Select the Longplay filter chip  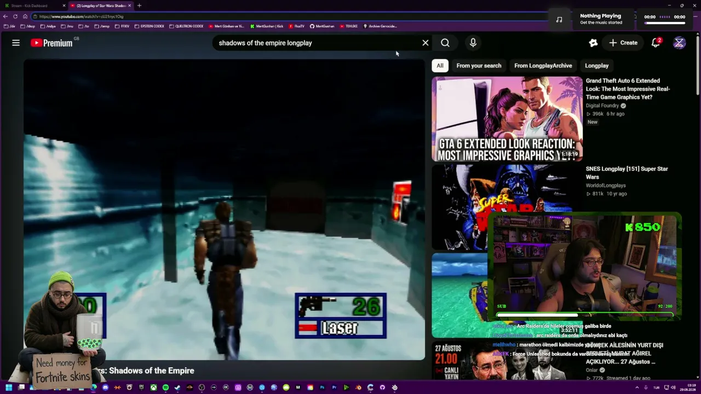[596, 66]
